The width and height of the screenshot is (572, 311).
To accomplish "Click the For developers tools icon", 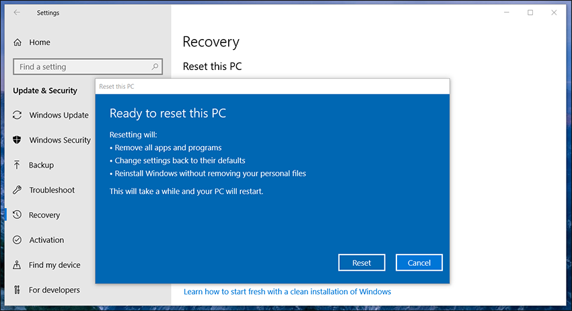I will click(x=17, y=290).
